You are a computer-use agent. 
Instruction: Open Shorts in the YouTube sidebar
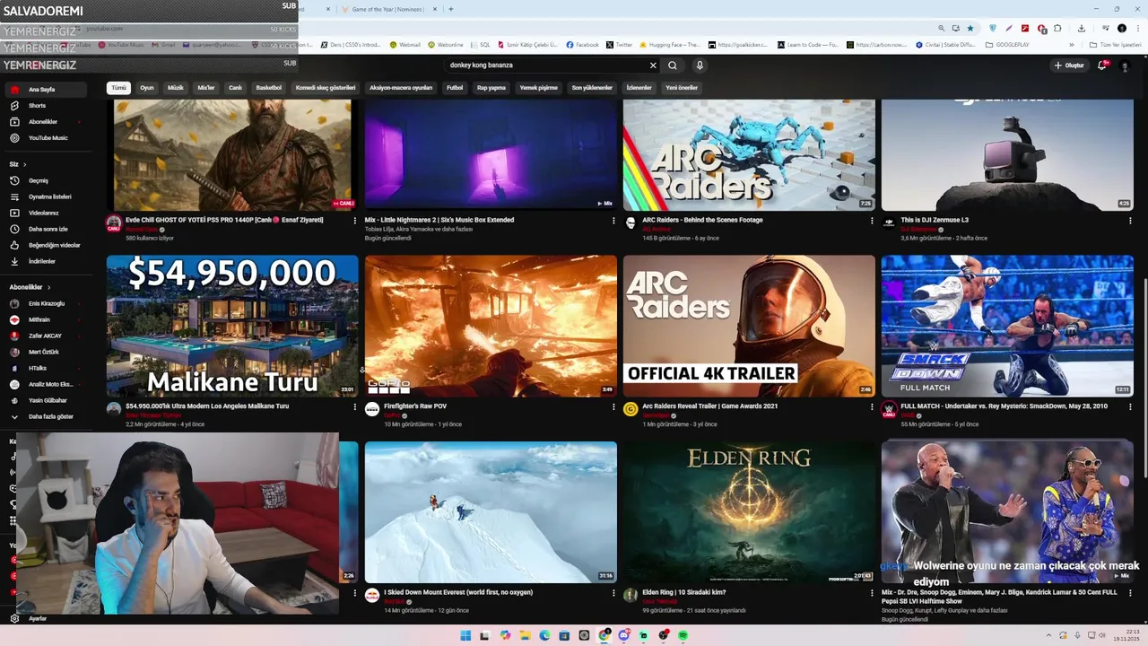click(x=37, y=106)
